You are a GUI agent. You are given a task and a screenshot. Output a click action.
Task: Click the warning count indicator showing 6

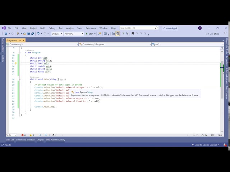32,135
